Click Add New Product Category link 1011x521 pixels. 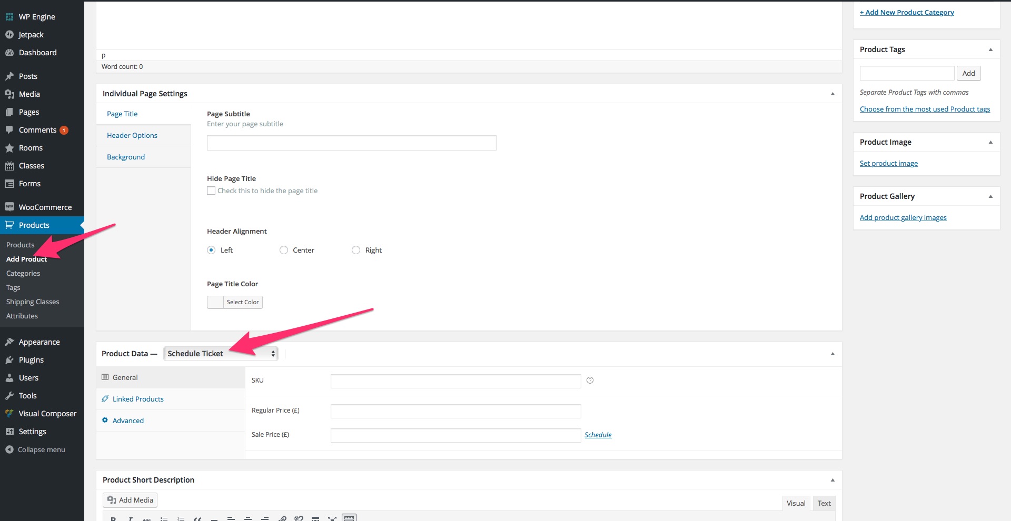click(907, 12)
